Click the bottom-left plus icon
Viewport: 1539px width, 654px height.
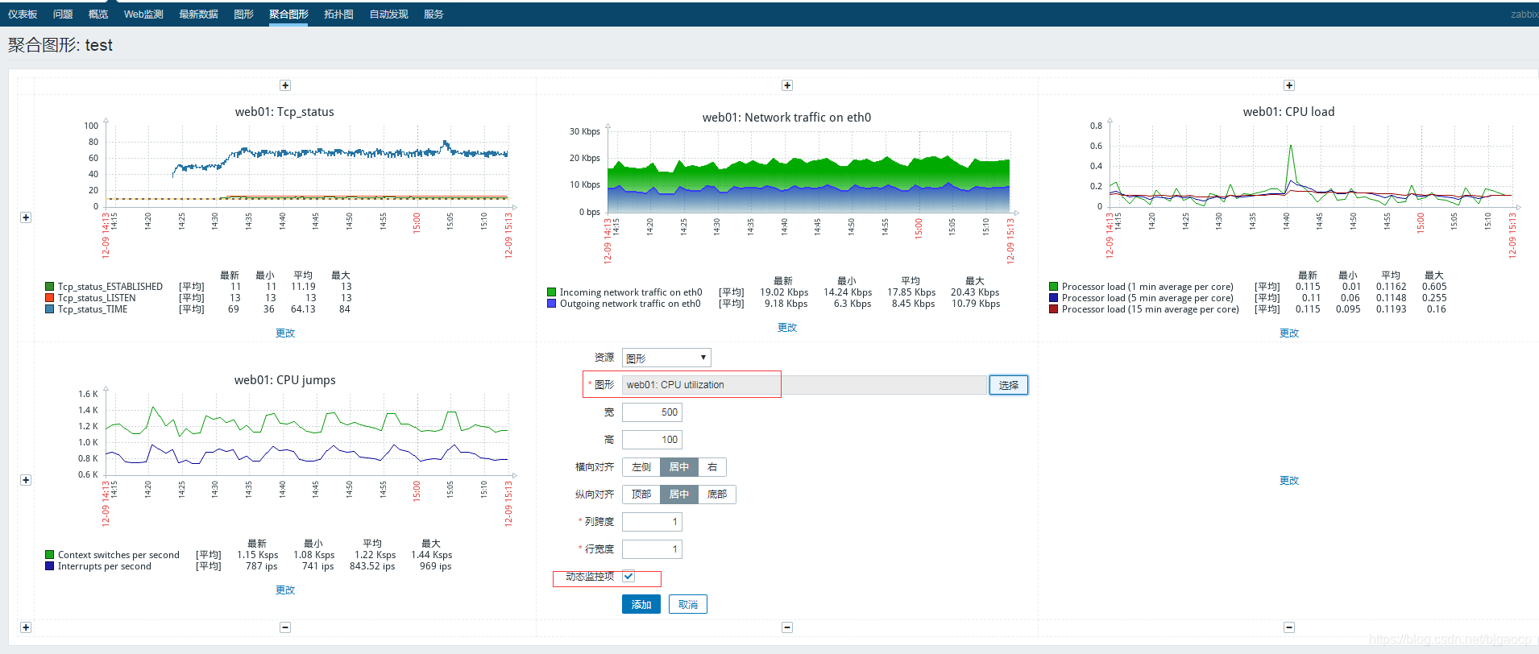coord(26,627)
